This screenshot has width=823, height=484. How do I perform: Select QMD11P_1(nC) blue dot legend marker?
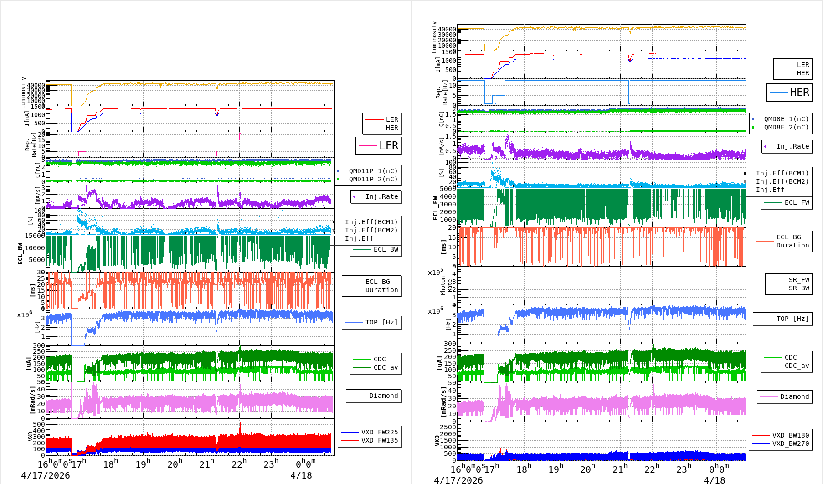338,171
